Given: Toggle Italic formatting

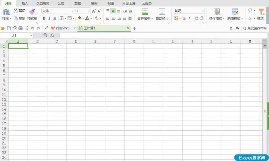Looking at the screenshot, I should pyautogui.click(x=49, y=18).
